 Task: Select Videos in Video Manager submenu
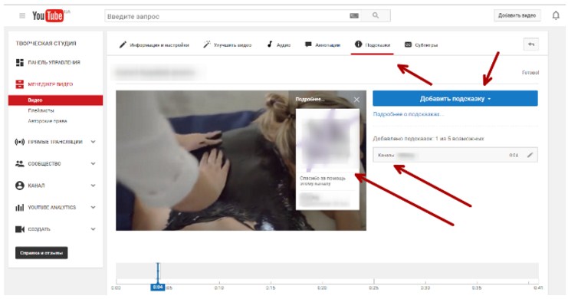pos(55,100)
